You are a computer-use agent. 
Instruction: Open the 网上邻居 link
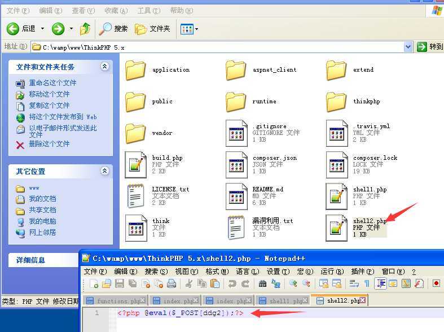(x=42, y=233)
